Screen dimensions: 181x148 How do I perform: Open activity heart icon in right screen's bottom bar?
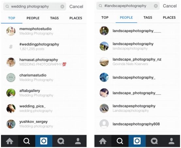(x=154, y=141)
